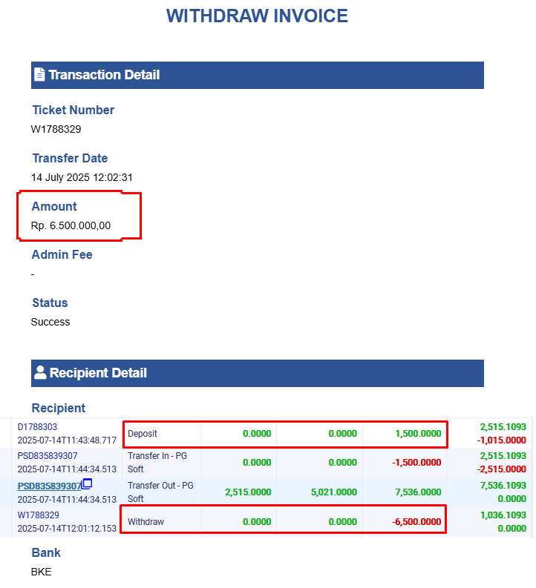Click the timestamp 2025-07-14T12:01:12.153
Viewport: 536px width, 588px height.
[67, 529]
